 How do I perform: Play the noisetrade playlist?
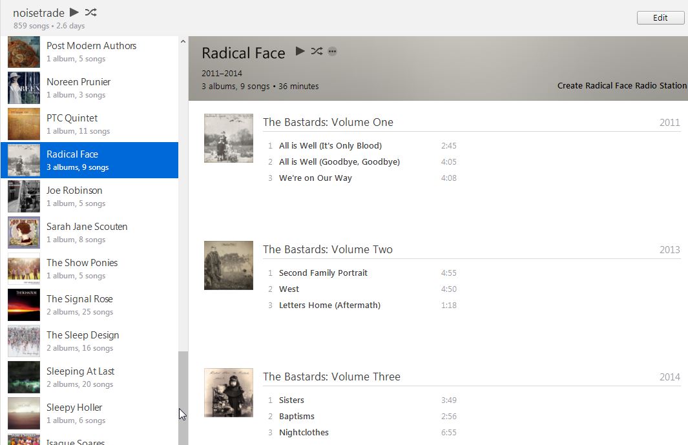click(x=74, y=12)
